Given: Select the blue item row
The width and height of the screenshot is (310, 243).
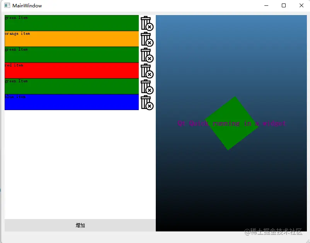Looking at the screenshot, I should point(72,102).
